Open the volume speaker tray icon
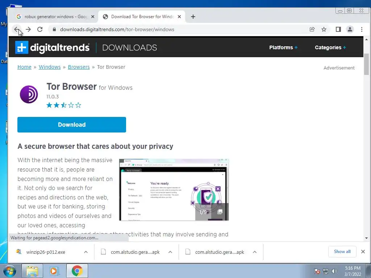The image size is (371, 278). click(334, 271)
